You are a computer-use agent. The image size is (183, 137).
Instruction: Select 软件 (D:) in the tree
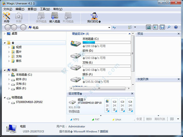tap(21, 79)
